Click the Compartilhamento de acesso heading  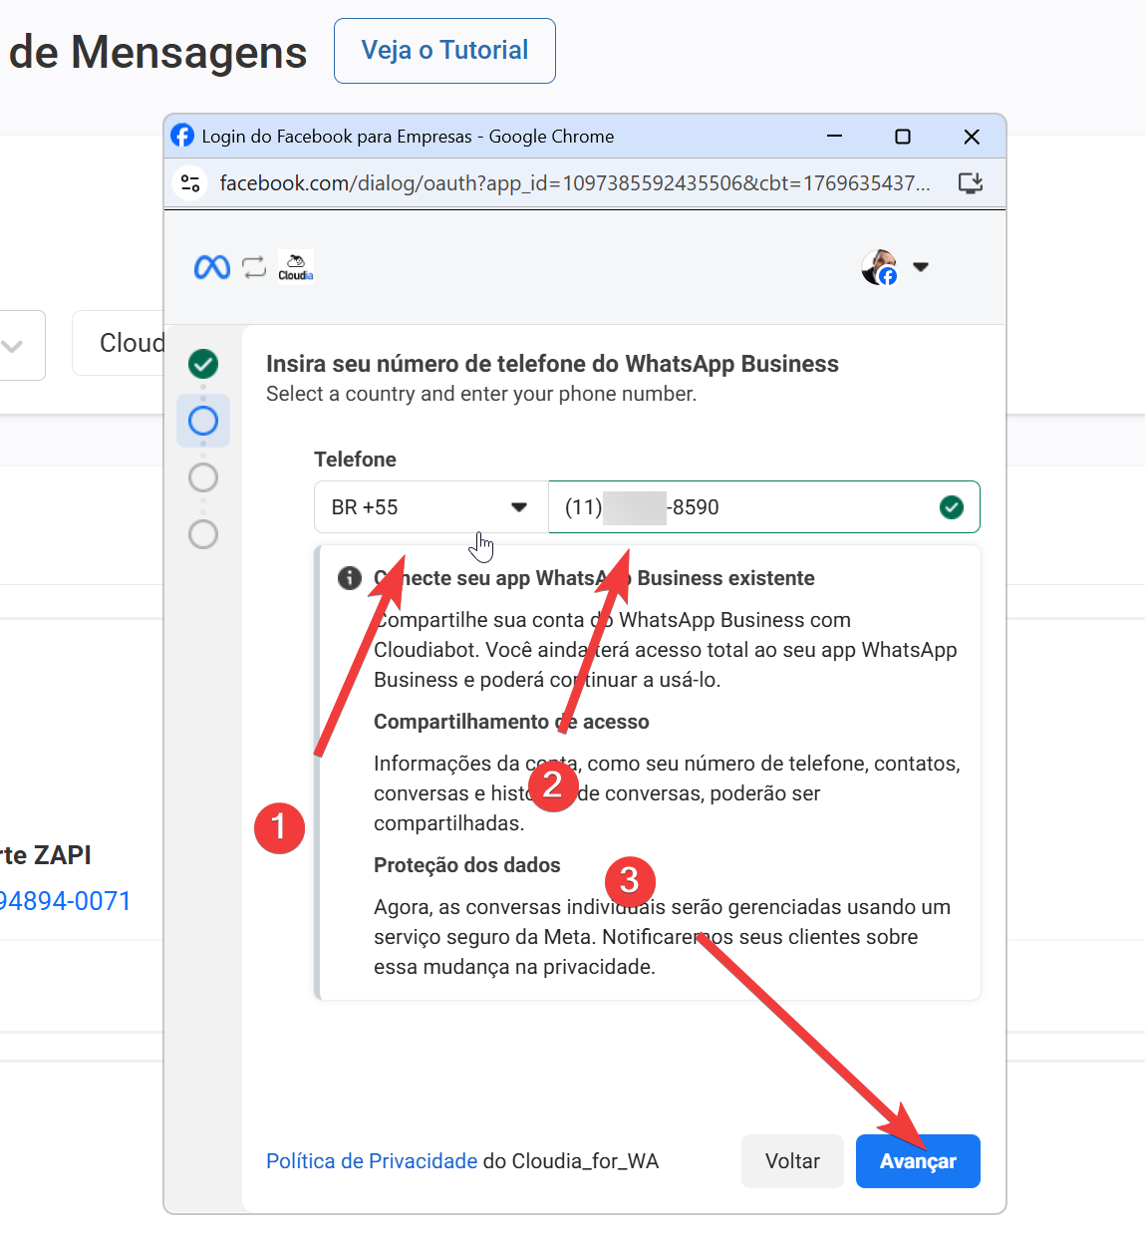[x=511, y=722]
